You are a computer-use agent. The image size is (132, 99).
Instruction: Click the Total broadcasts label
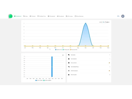click(x=74, y=71)
